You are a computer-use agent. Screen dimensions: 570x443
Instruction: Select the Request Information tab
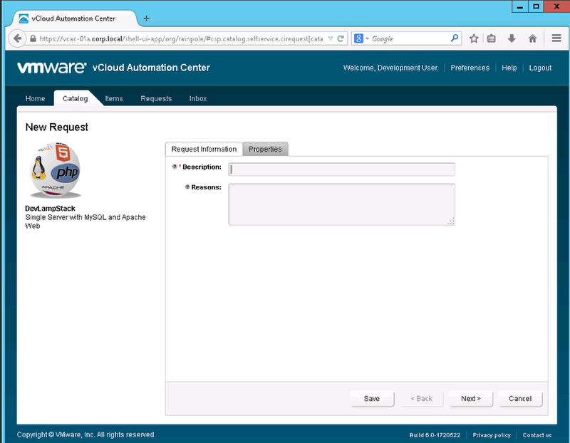tap(204, 149)
